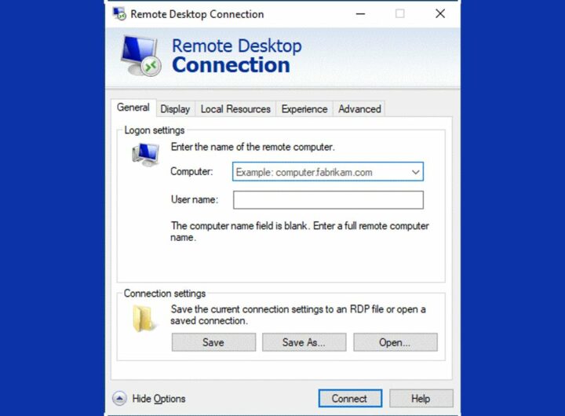Click the 'computer name field is blank' message
The image size is (565, 416).
click(300, 232)
